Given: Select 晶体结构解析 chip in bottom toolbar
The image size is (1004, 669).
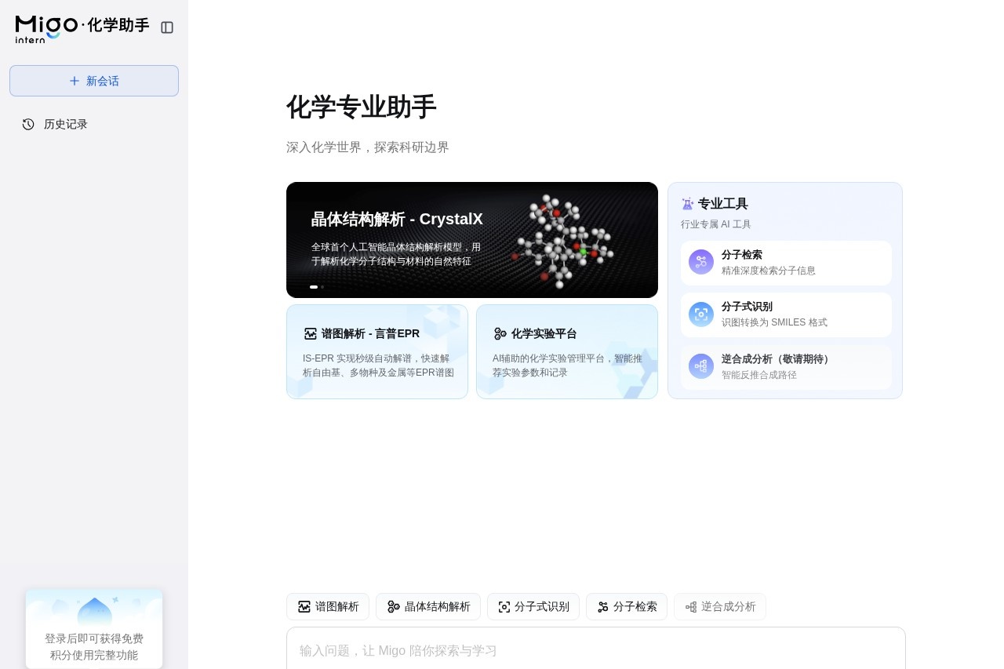Looking at the screenshot, I should click(x=428, y=606).
